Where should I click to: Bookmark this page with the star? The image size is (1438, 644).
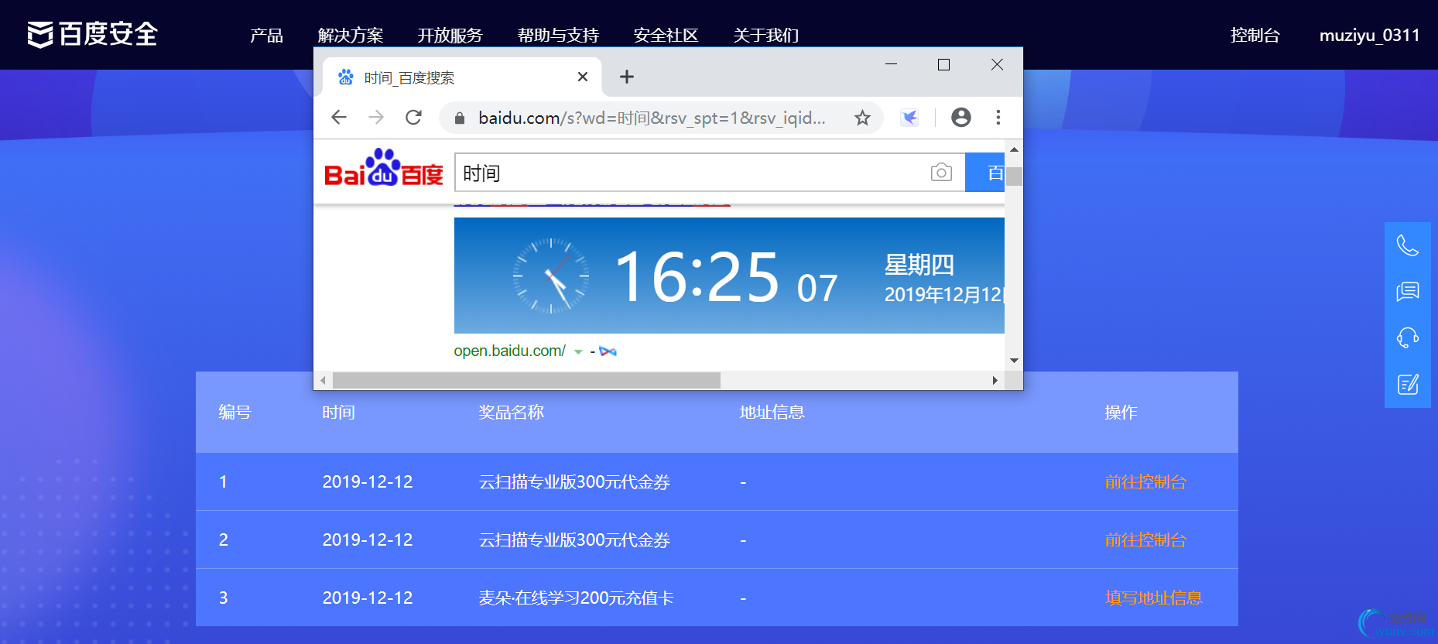click(862, 118)
